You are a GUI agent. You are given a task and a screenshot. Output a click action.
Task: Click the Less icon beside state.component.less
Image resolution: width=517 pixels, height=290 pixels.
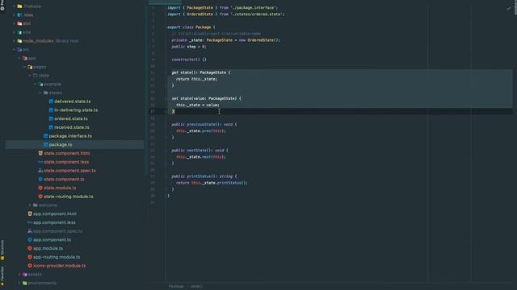coord(40,162)
